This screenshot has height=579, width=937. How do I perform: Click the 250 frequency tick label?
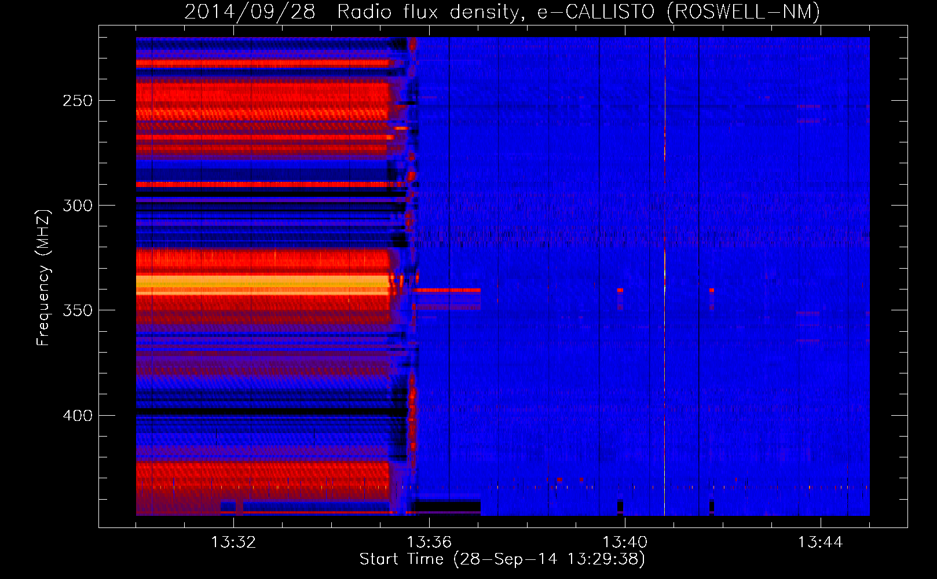(78, 101)
